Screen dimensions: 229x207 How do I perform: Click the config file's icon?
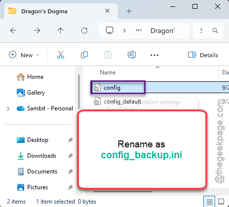click(97, 87)
